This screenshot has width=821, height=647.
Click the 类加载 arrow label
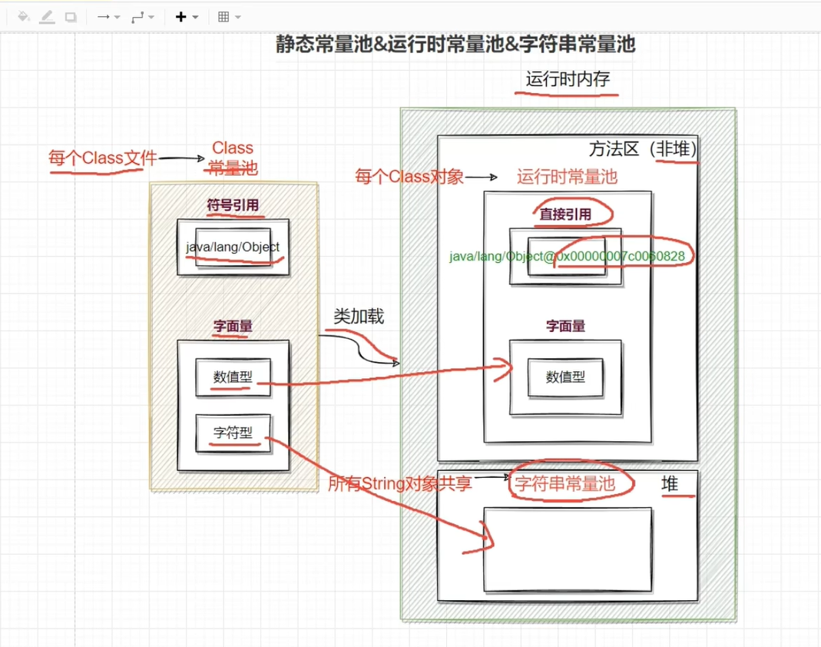(x=359, y=316)
